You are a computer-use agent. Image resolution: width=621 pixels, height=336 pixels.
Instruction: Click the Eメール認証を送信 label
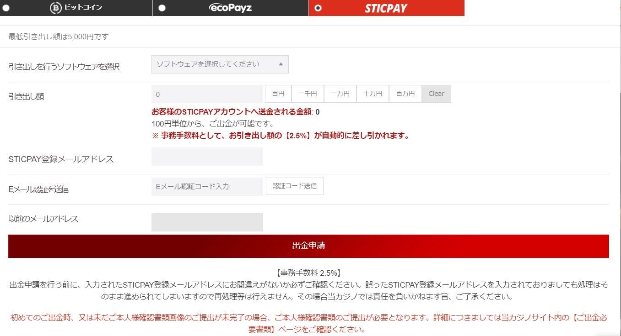(38, 189)
